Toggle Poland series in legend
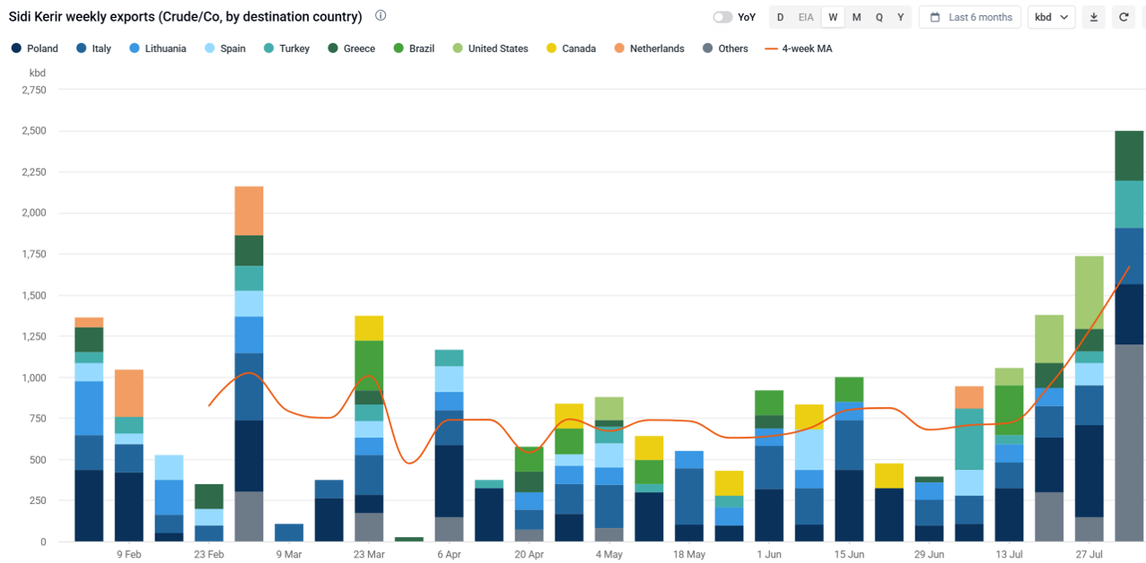The width and height of the screenshot is (1146, 563). point(35,48)
